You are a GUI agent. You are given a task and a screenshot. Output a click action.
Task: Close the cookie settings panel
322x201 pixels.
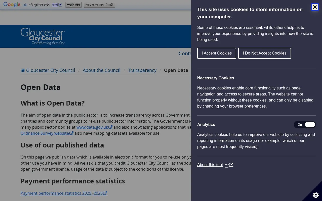click(315, 7)
